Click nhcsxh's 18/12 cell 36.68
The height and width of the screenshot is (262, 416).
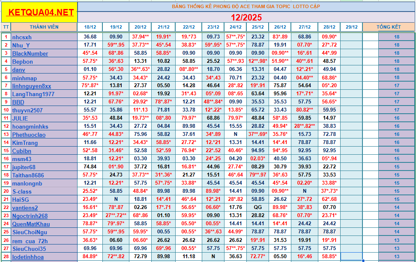coord(90,37)
